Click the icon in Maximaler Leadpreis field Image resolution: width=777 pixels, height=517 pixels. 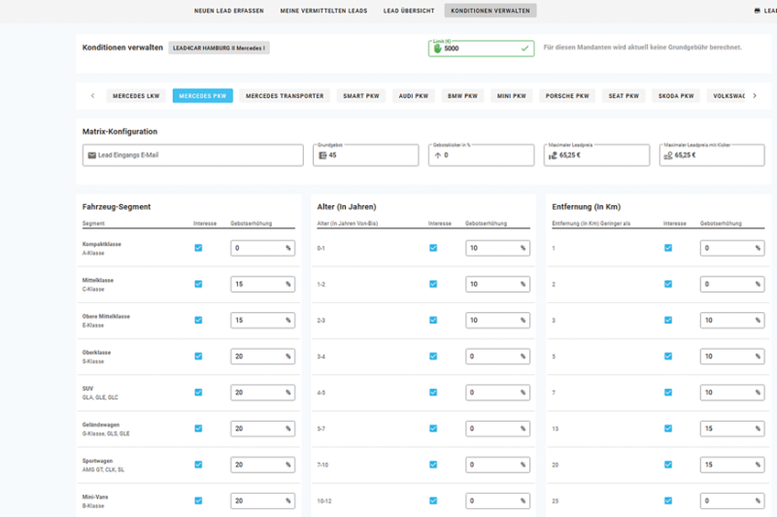(x=552, y=155)
